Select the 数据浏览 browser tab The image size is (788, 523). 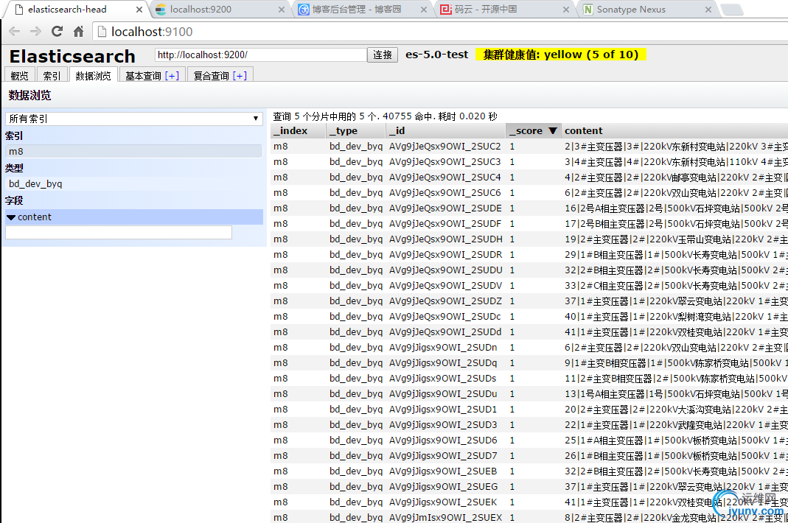[x=93, y=75]
